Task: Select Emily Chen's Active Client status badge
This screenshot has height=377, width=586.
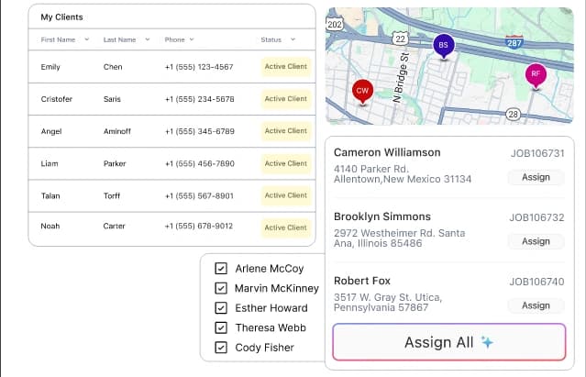Action: click(286, 67)
